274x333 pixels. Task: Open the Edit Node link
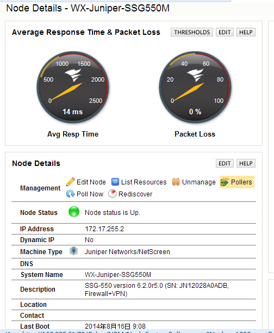tap(91, 182)
